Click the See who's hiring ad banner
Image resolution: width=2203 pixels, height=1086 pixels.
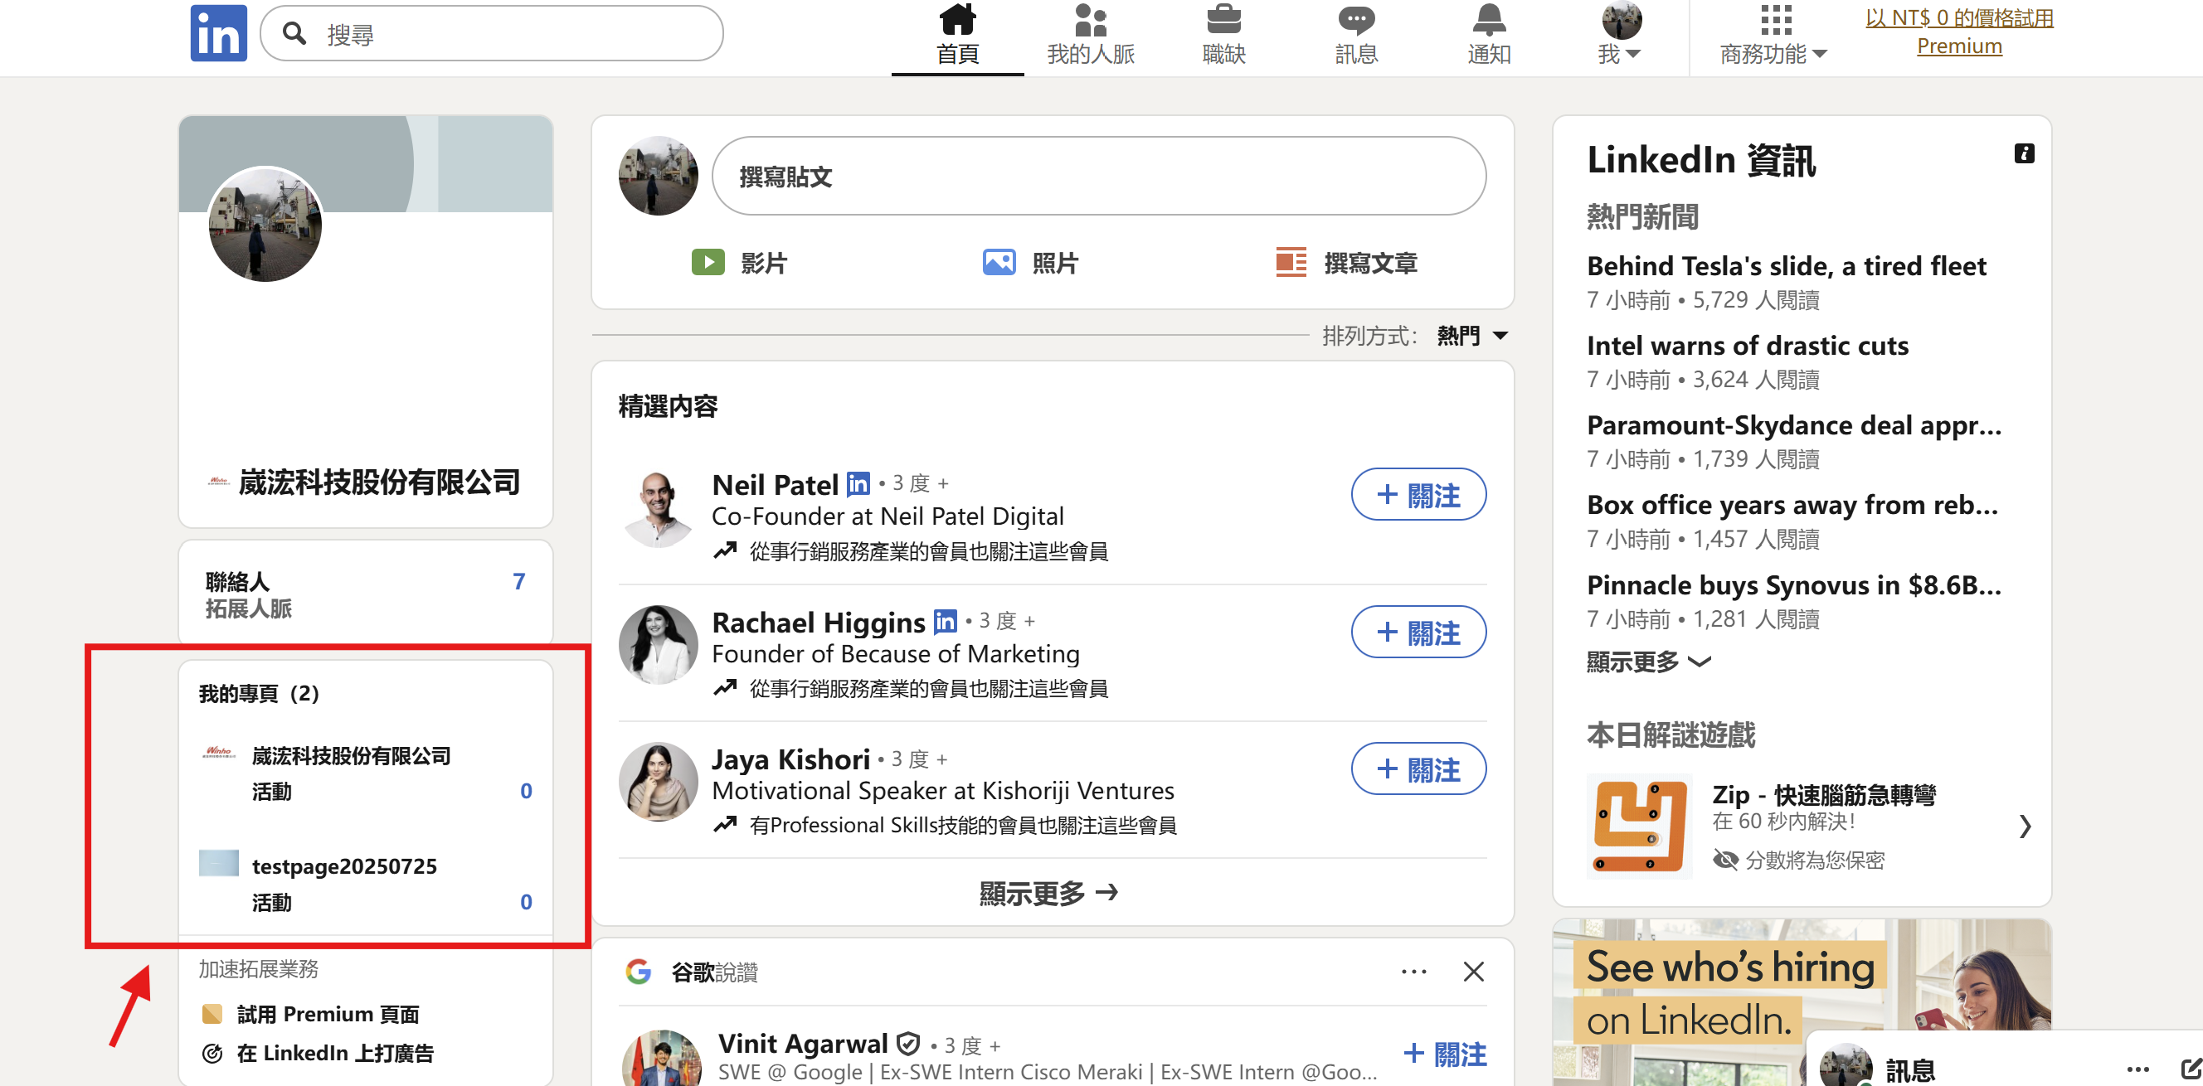(1801, 1002)
